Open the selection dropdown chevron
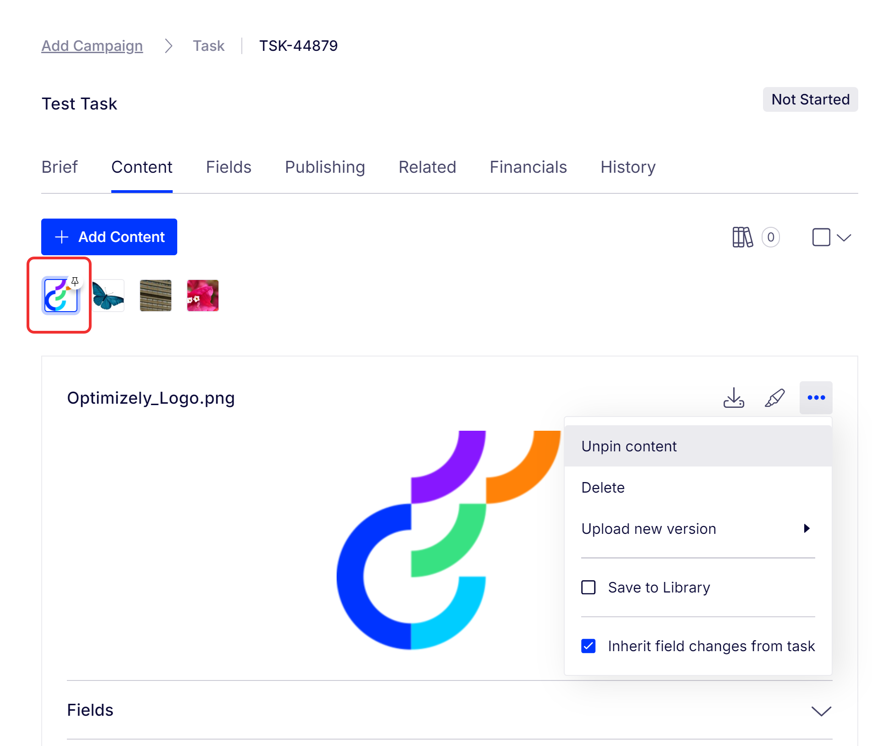 point(844,237)
